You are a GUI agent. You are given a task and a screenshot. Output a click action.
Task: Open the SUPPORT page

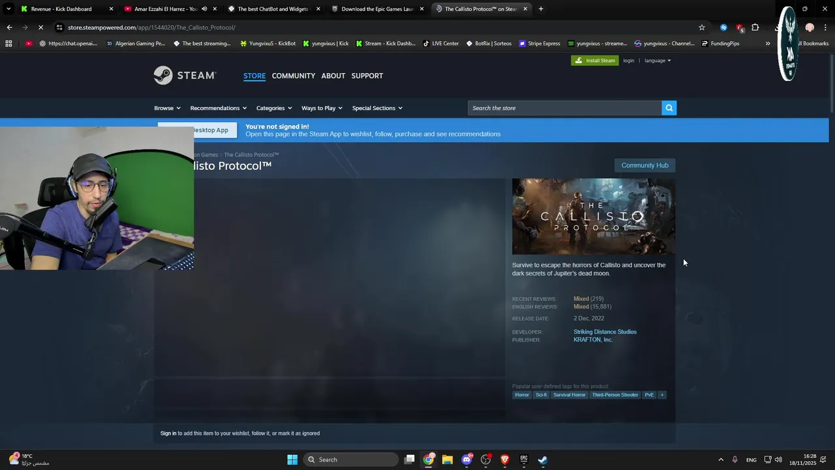tap(367, 76)
